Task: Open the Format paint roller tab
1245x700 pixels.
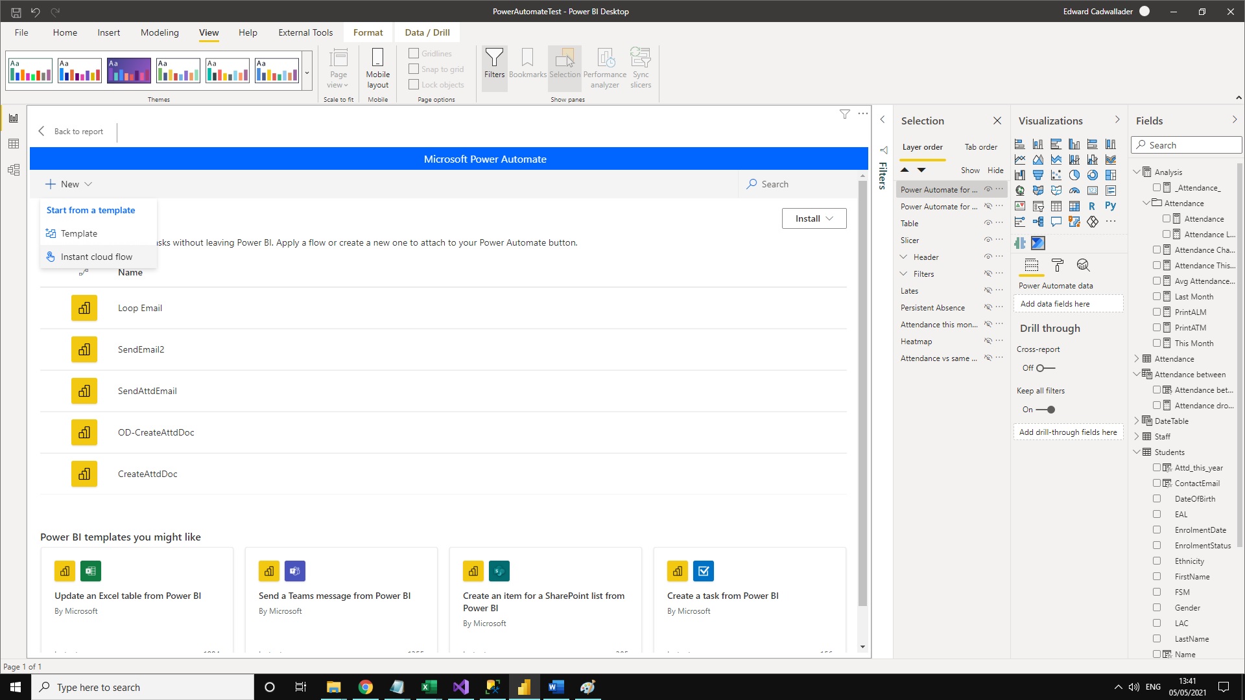Action: [1058, 265]
